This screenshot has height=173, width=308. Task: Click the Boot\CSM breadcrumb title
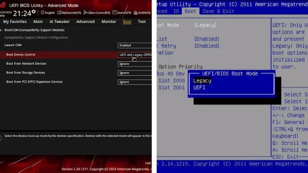[x=34, y=30]
